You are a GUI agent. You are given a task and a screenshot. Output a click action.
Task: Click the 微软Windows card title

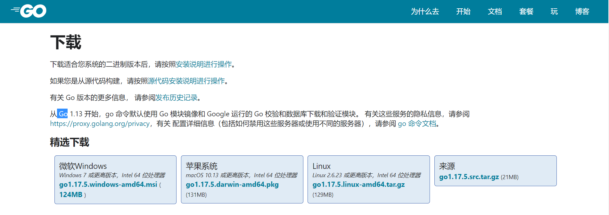coord(83,166)
